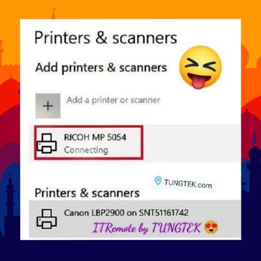Click the gray Canon printer row background

[x=135, y=219]
